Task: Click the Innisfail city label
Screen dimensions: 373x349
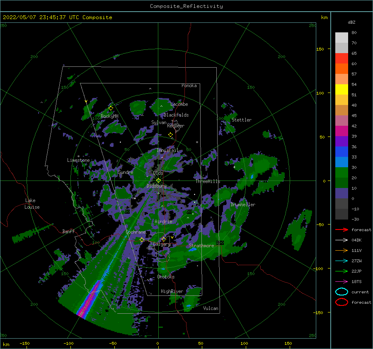Action: point(167,150)
